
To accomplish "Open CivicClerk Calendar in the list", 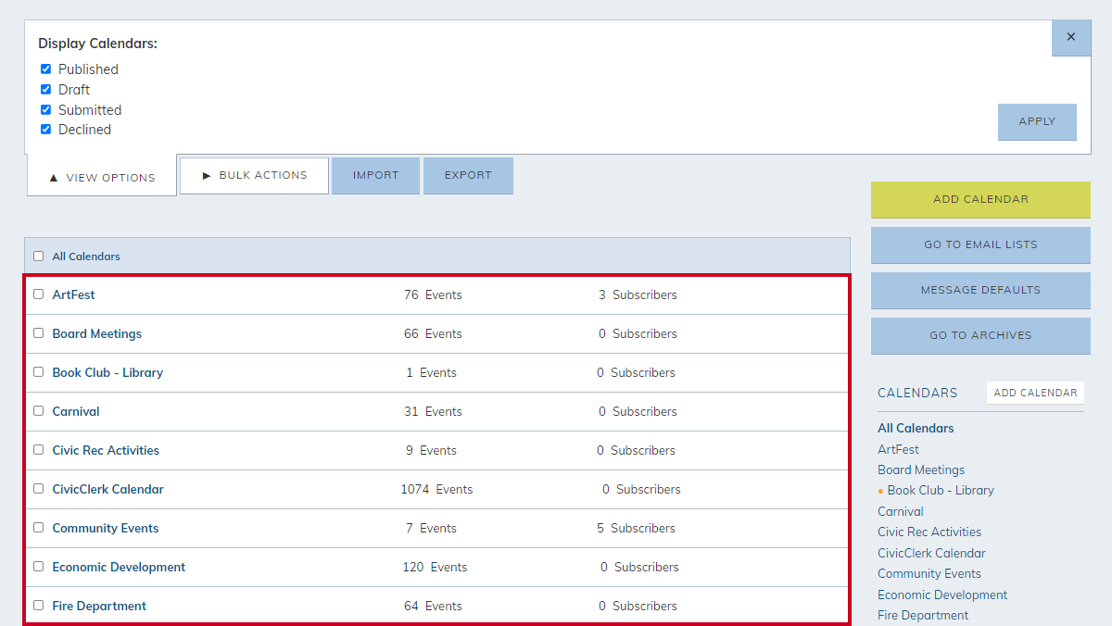I will [x=107, y=489].
